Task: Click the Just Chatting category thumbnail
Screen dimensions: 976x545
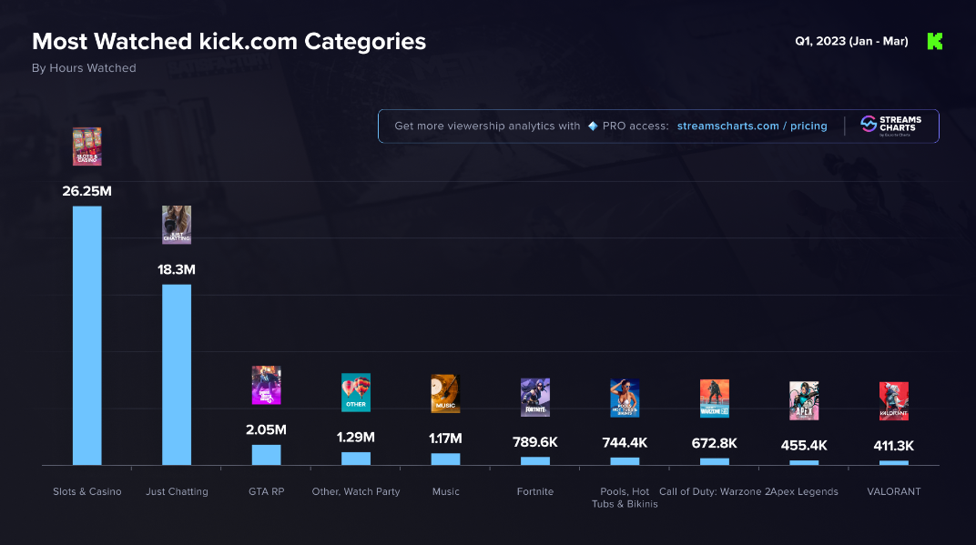Action: [177, 225]
